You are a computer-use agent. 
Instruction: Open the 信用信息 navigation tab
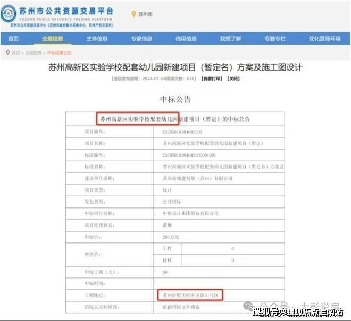[x=186, y=39]
